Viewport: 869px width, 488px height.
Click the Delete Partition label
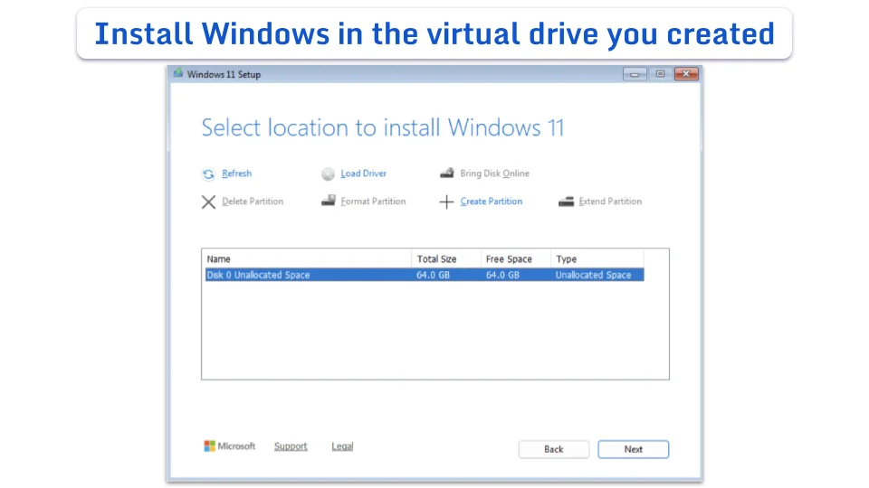pos(253,202)
